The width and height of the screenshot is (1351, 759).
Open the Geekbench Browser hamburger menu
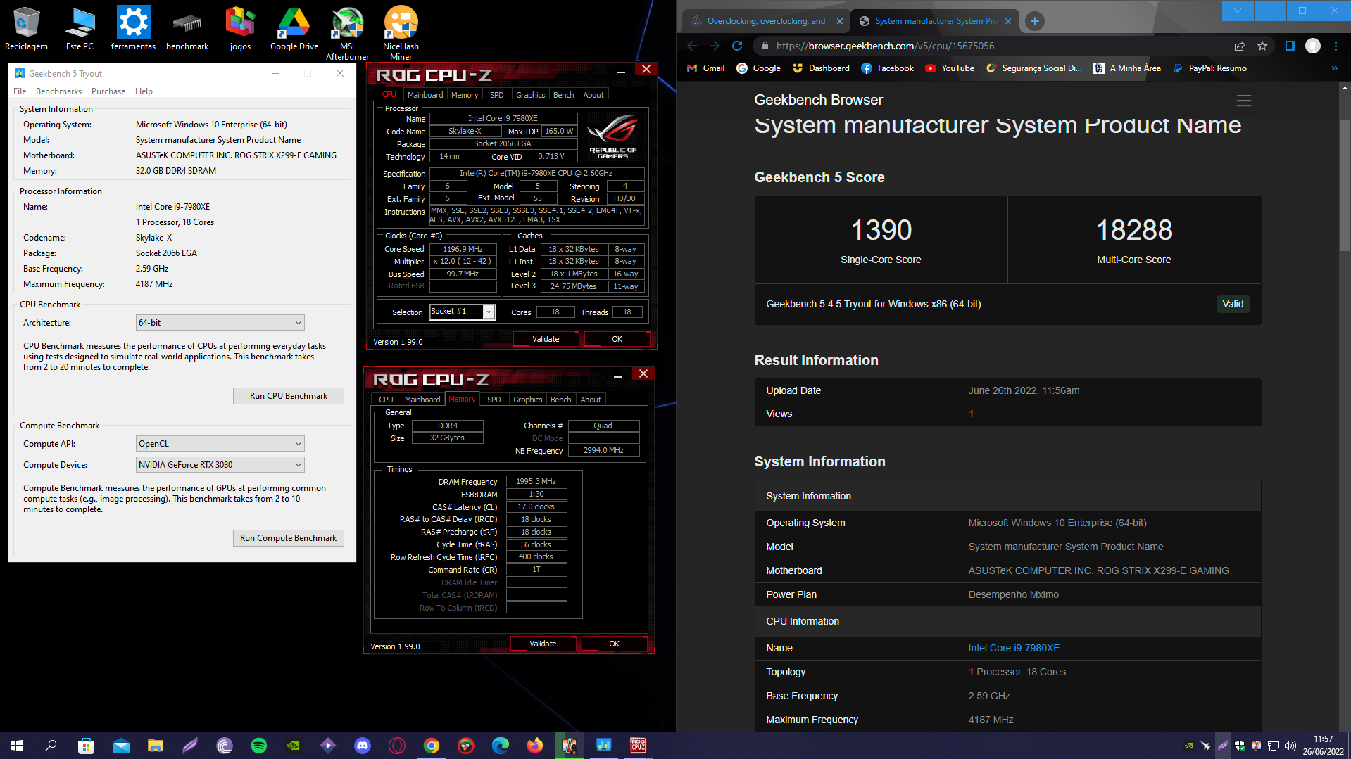tap(1244, 101)
